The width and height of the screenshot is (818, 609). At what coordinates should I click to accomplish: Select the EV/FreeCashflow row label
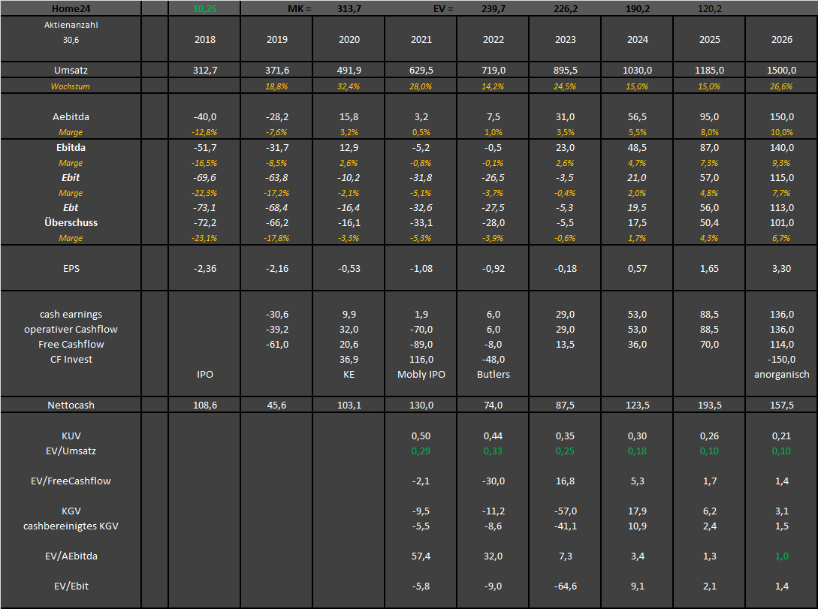coord(71,481)
